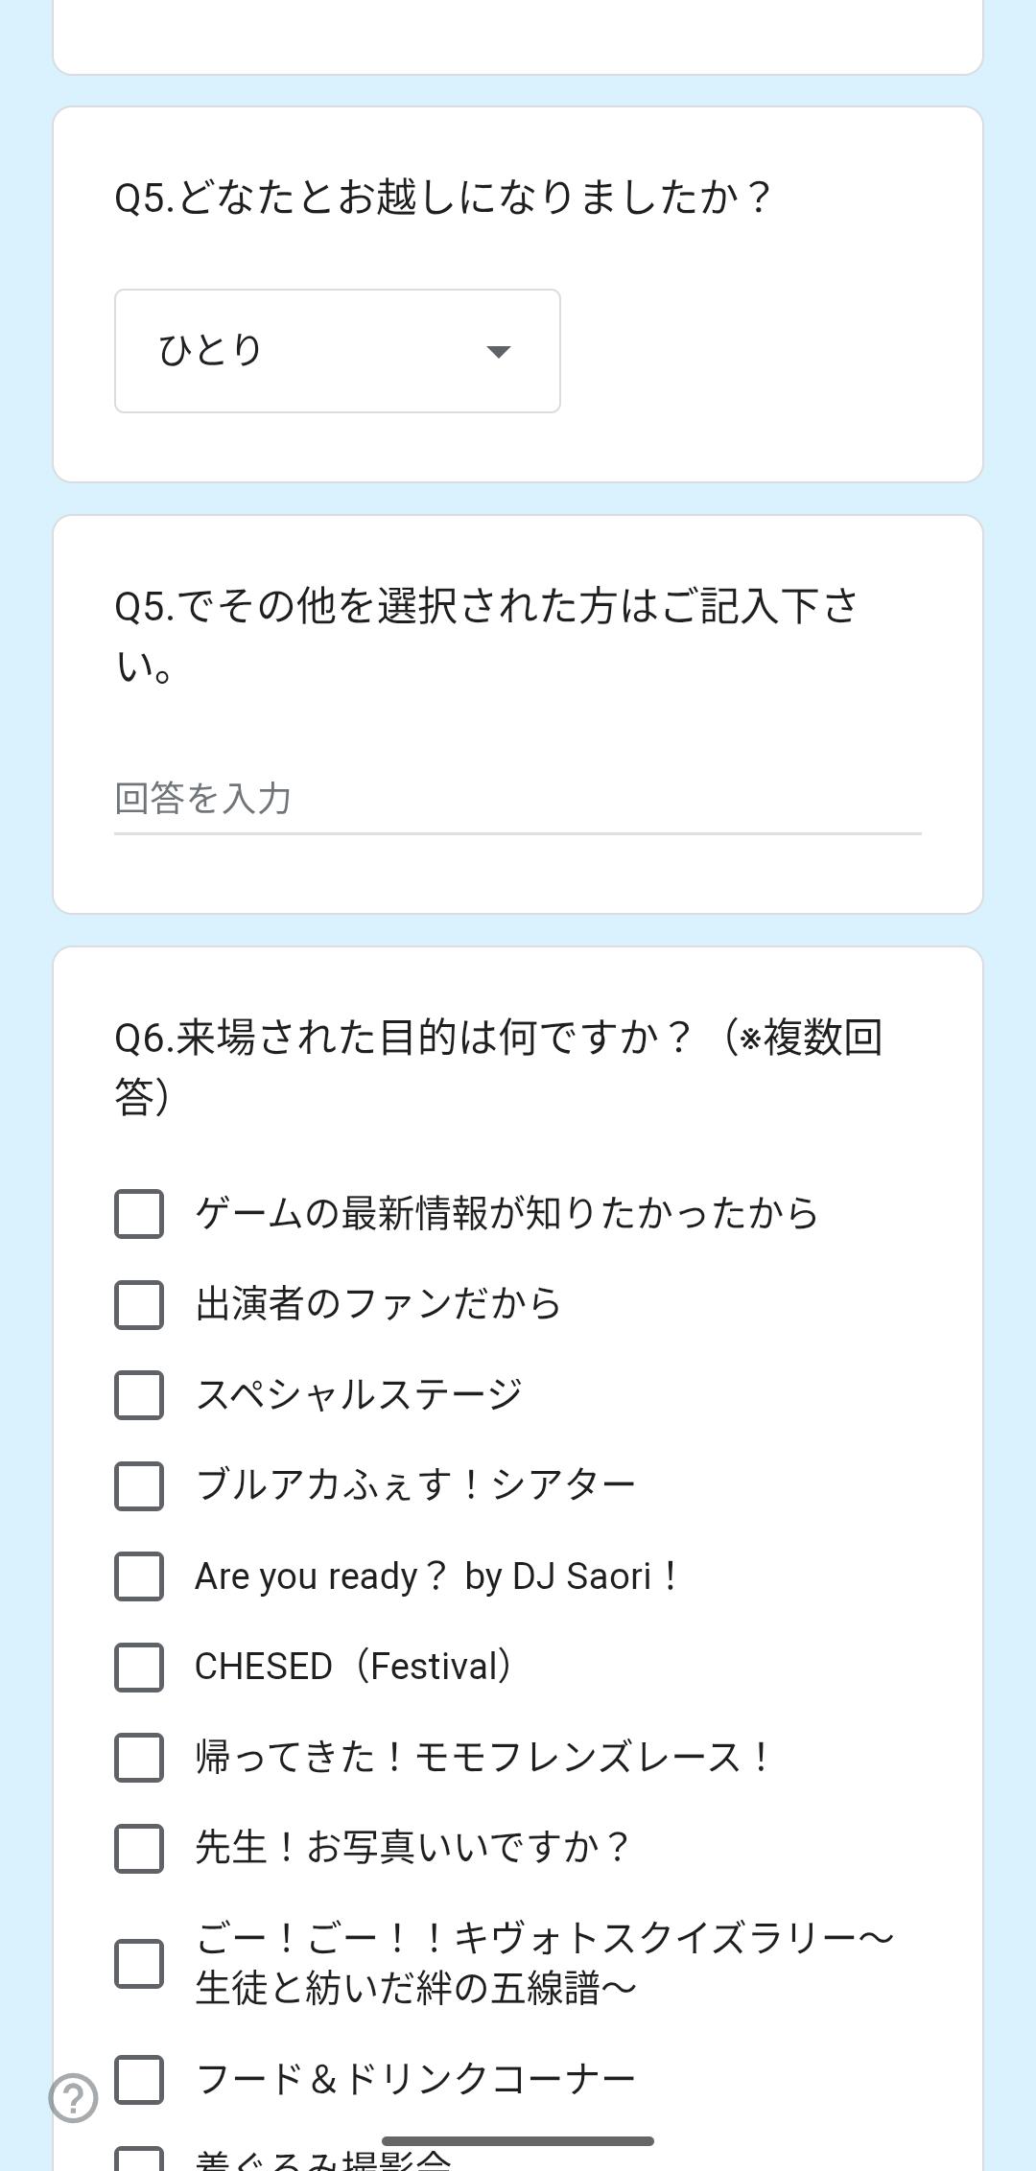Click the dropdown arrow next to ひとり
Screen dimensions: 1036x2171
[498, 352]
